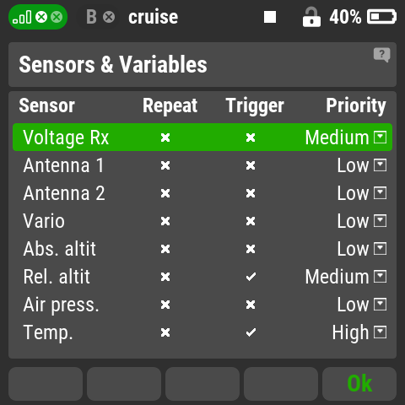Select the Air press. sensor row
The image size is (405, 405).
pos(202,305)
